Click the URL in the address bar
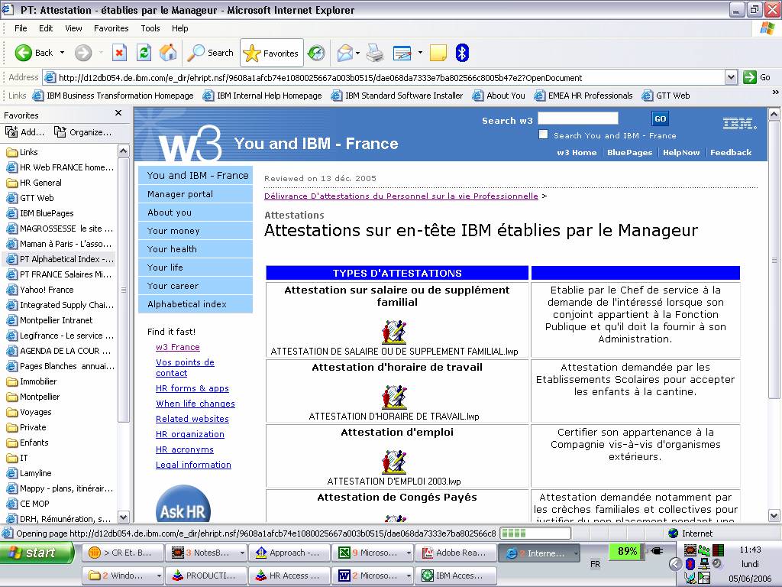This screenshot has width=782, height=587. (320, 78)
